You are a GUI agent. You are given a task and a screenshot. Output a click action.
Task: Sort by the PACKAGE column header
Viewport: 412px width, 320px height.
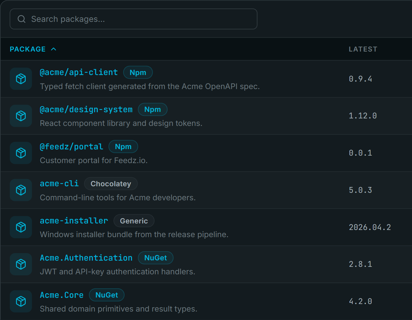pos(28,49)
